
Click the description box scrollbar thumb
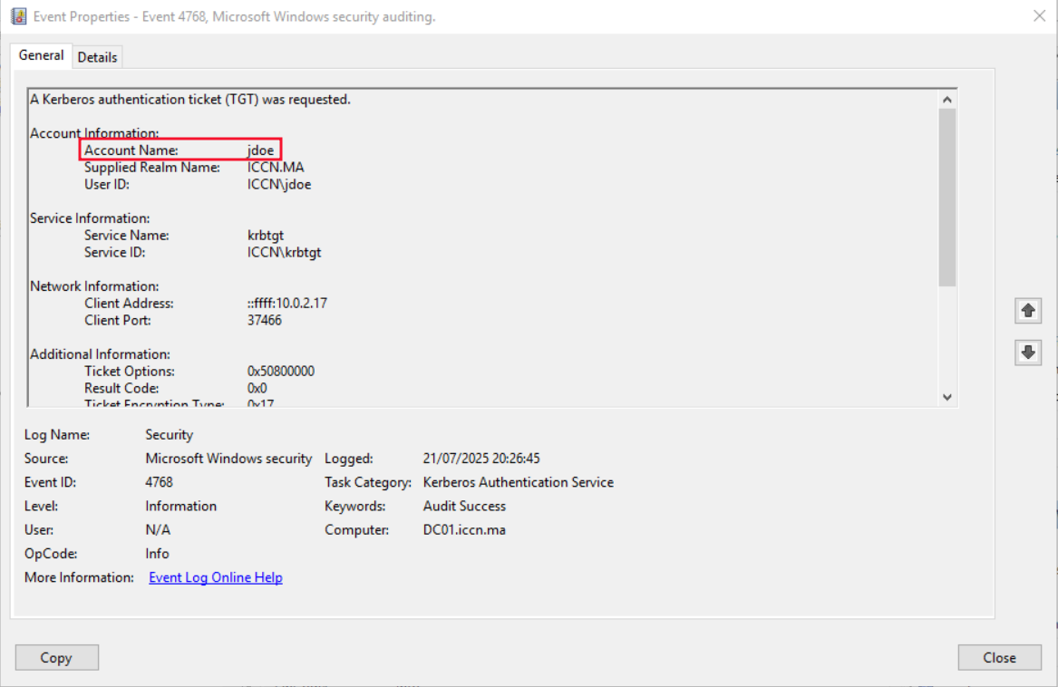click(947, 197)
